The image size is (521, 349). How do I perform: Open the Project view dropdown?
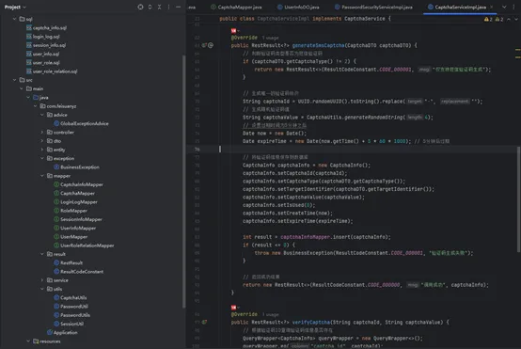[x=15, y=7]
